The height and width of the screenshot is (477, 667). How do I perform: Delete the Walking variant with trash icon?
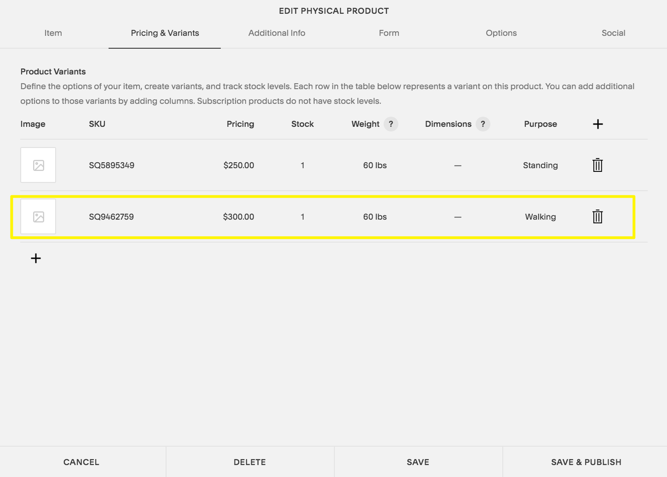point(598,216)
